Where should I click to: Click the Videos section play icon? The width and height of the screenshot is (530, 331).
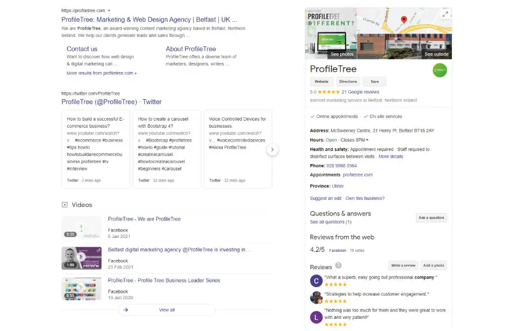(x=65, y=205)
